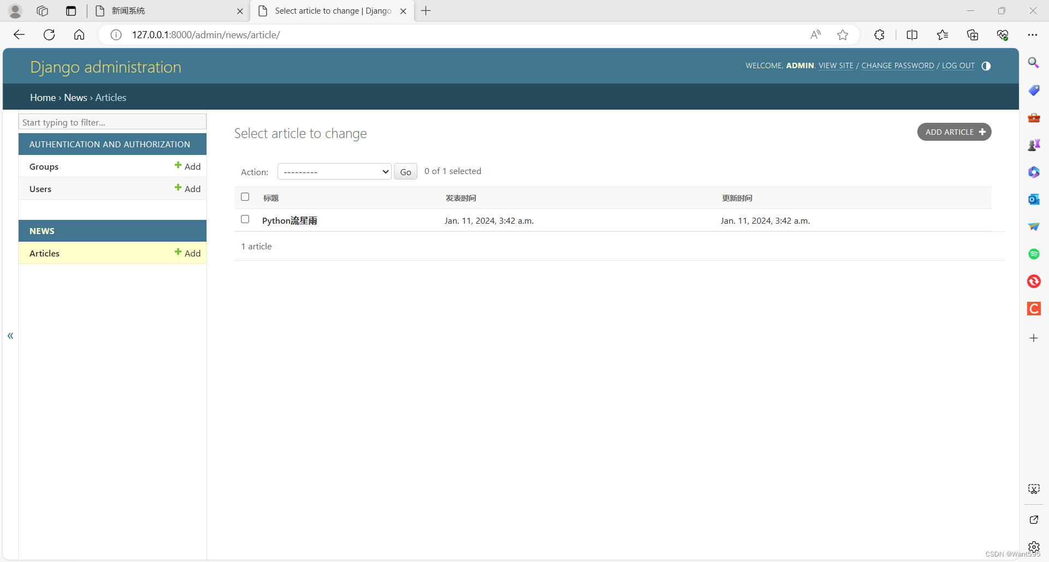The height and width of the screenshot is (562, 1049).
Task: Open the sidebar Spotify icon
Action: (x=1034, y=254)
